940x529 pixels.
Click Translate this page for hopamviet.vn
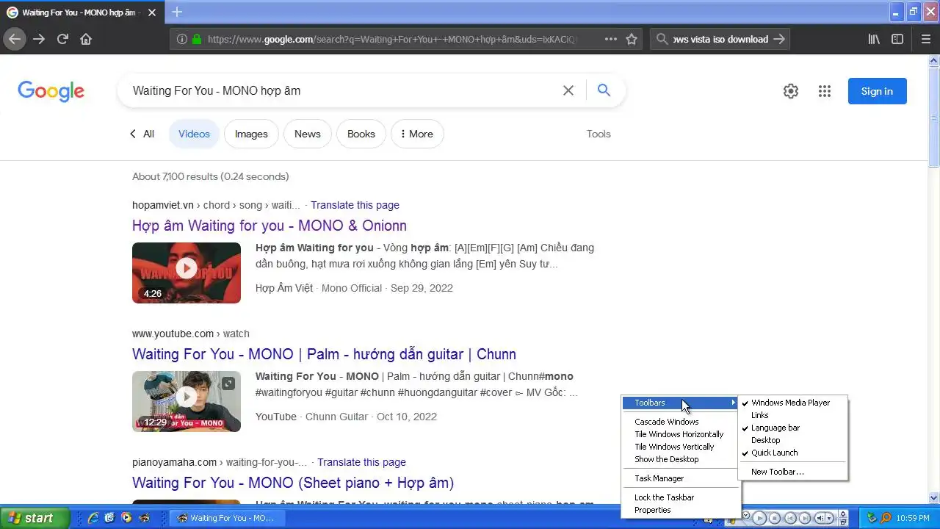click(x=355, y=205)
